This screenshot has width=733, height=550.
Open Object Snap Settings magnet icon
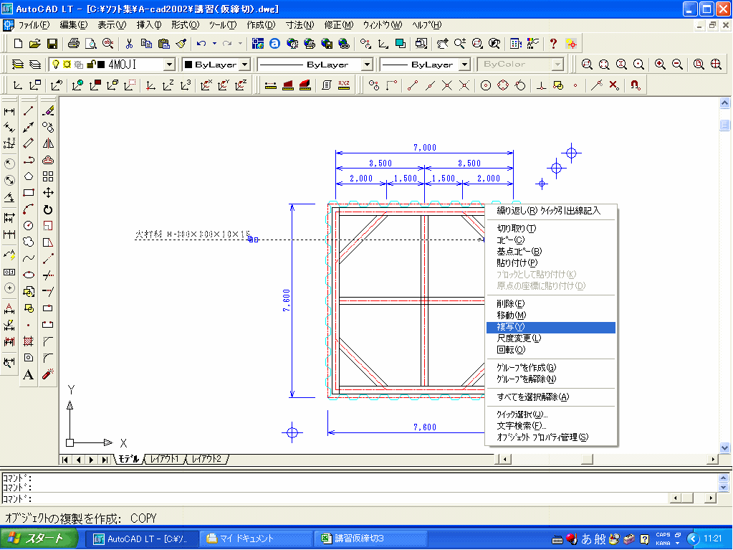click(x=635, y=85)
